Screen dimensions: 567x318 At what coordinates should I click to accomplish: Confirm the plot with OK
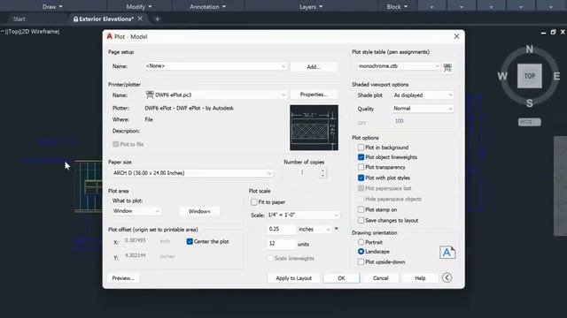coord(341,278)
